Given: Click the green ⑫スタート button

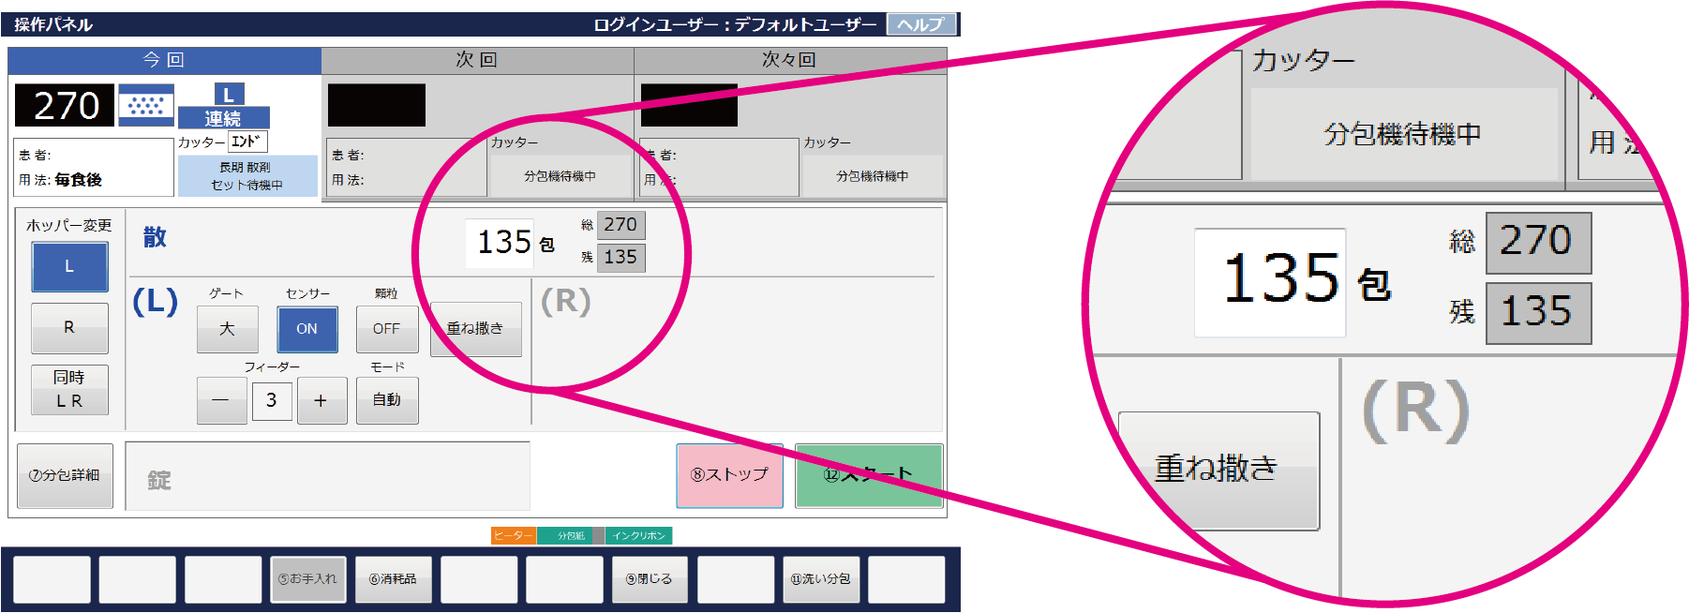Looking at the screenshot, I should tap(869, 475).
